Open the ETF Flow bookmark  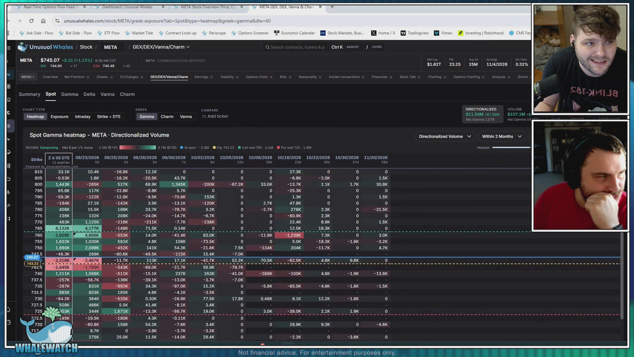pos(108,33)
